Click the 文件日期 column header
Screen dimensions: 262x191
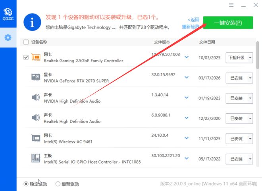click(x=207, y=42)
